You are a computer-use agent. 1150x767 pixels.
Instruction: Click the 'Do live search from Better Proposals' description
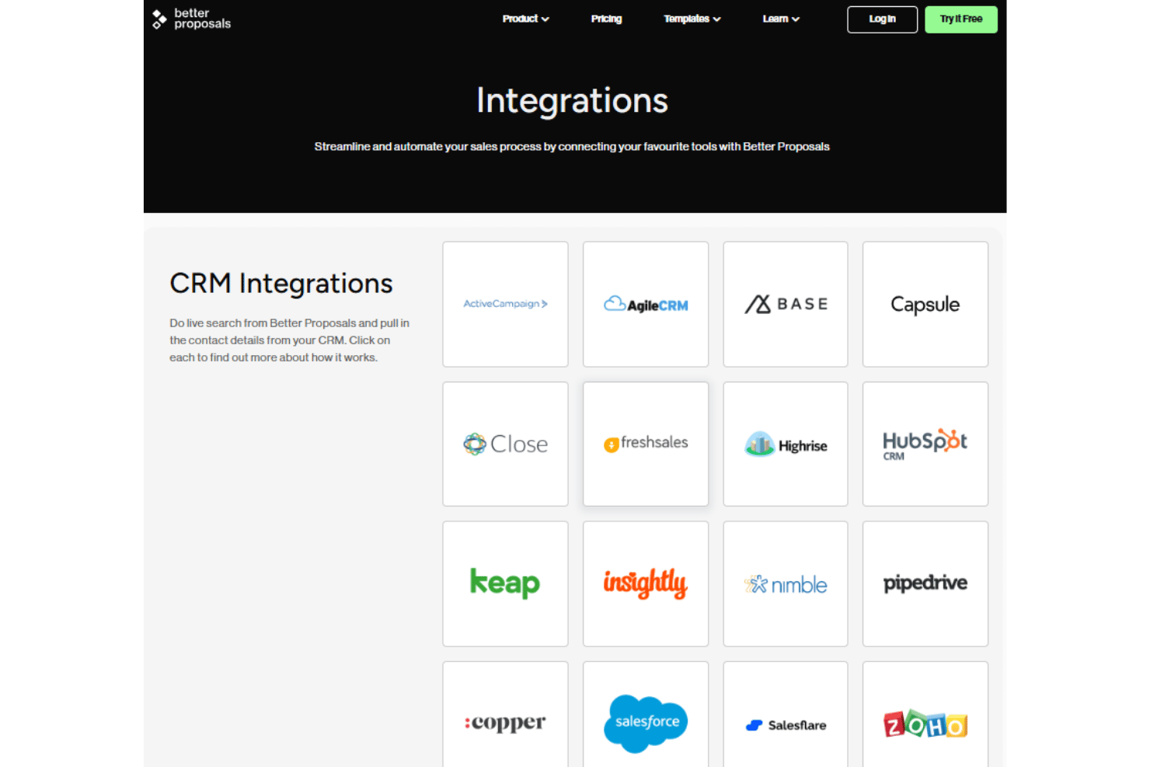tap(290, 340)
